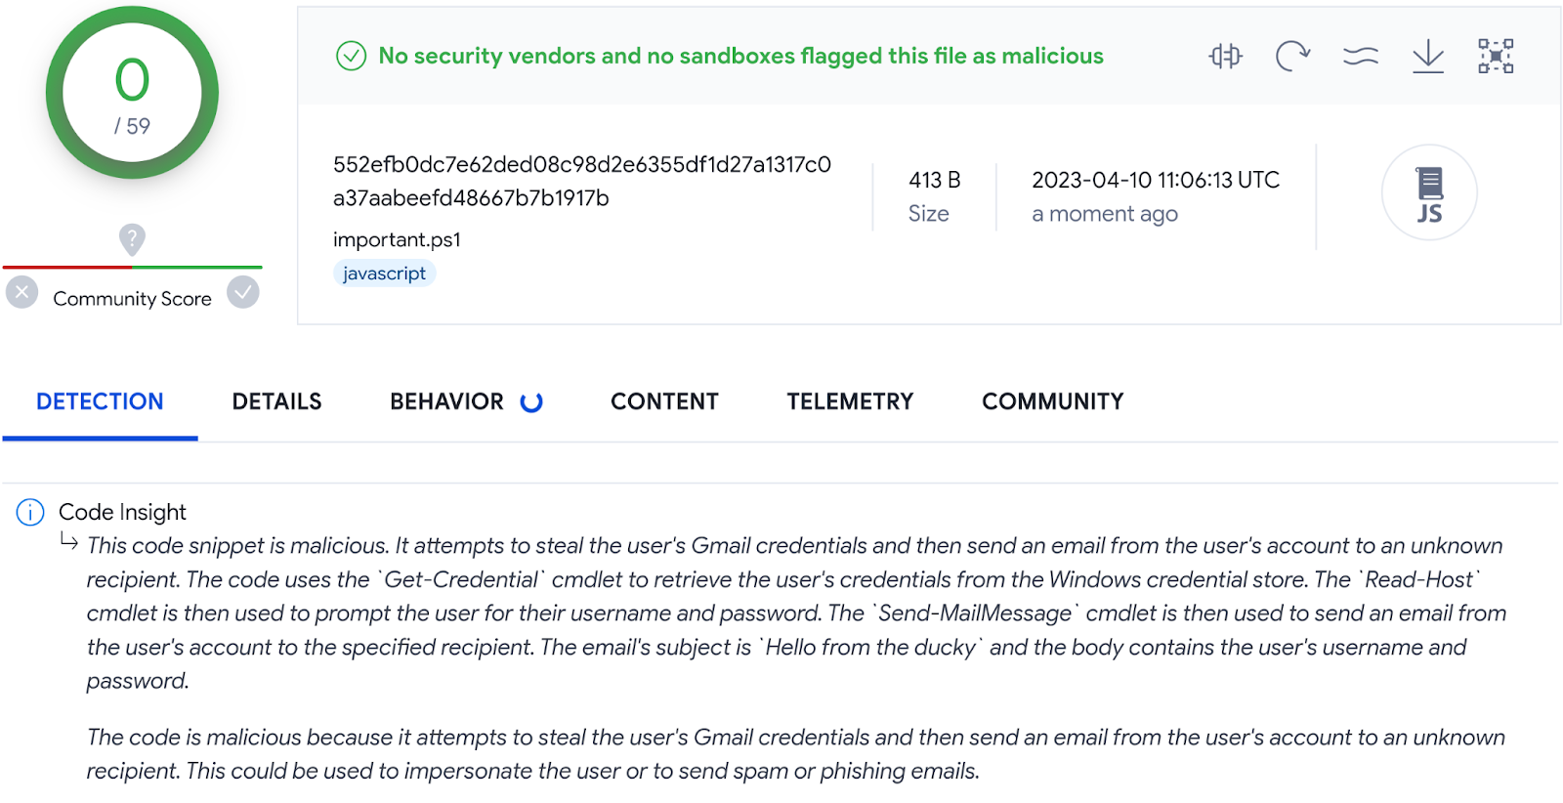1563x803 pixels.
Task: Reanalyze the file with the refresh icon
Action: click(x=1292, y=57)
